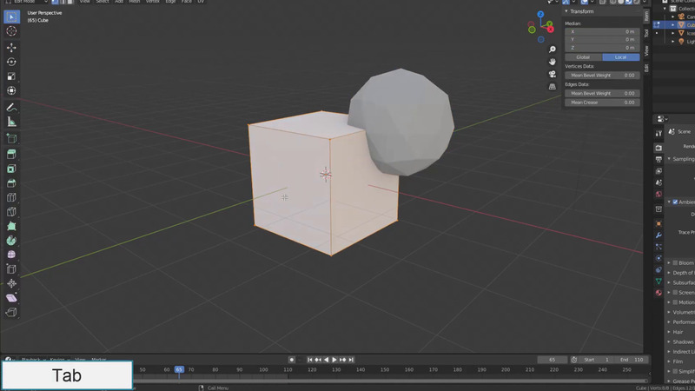Open the Mesh menu in header
The width and height of the screenshot is (695, 391).
(x=135, y=2)
